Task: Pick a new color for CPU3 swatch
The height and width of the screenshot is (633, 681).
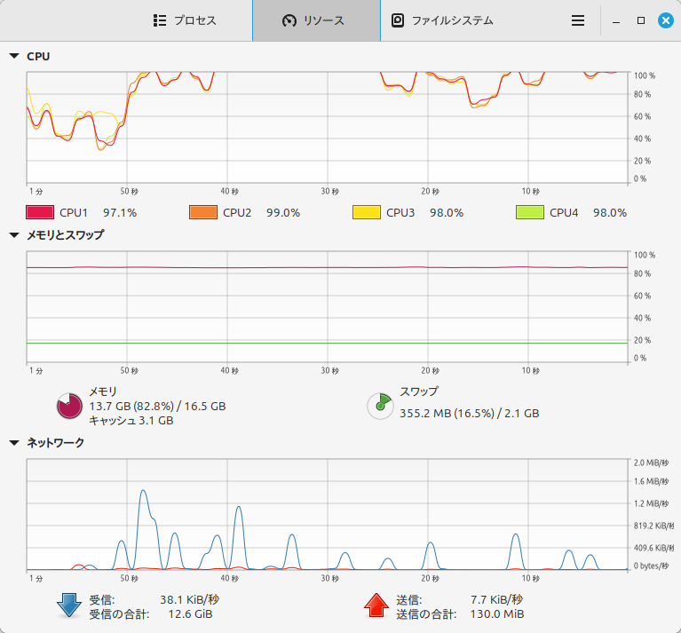Action: point(367,212)
